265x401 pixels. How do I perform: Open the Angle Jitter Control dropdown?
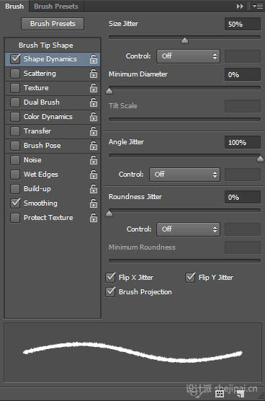[184, 175]
